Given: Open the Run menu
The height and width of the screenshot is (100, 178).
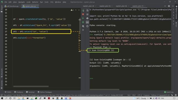Looking at the screenshot, I should [41, 2].
